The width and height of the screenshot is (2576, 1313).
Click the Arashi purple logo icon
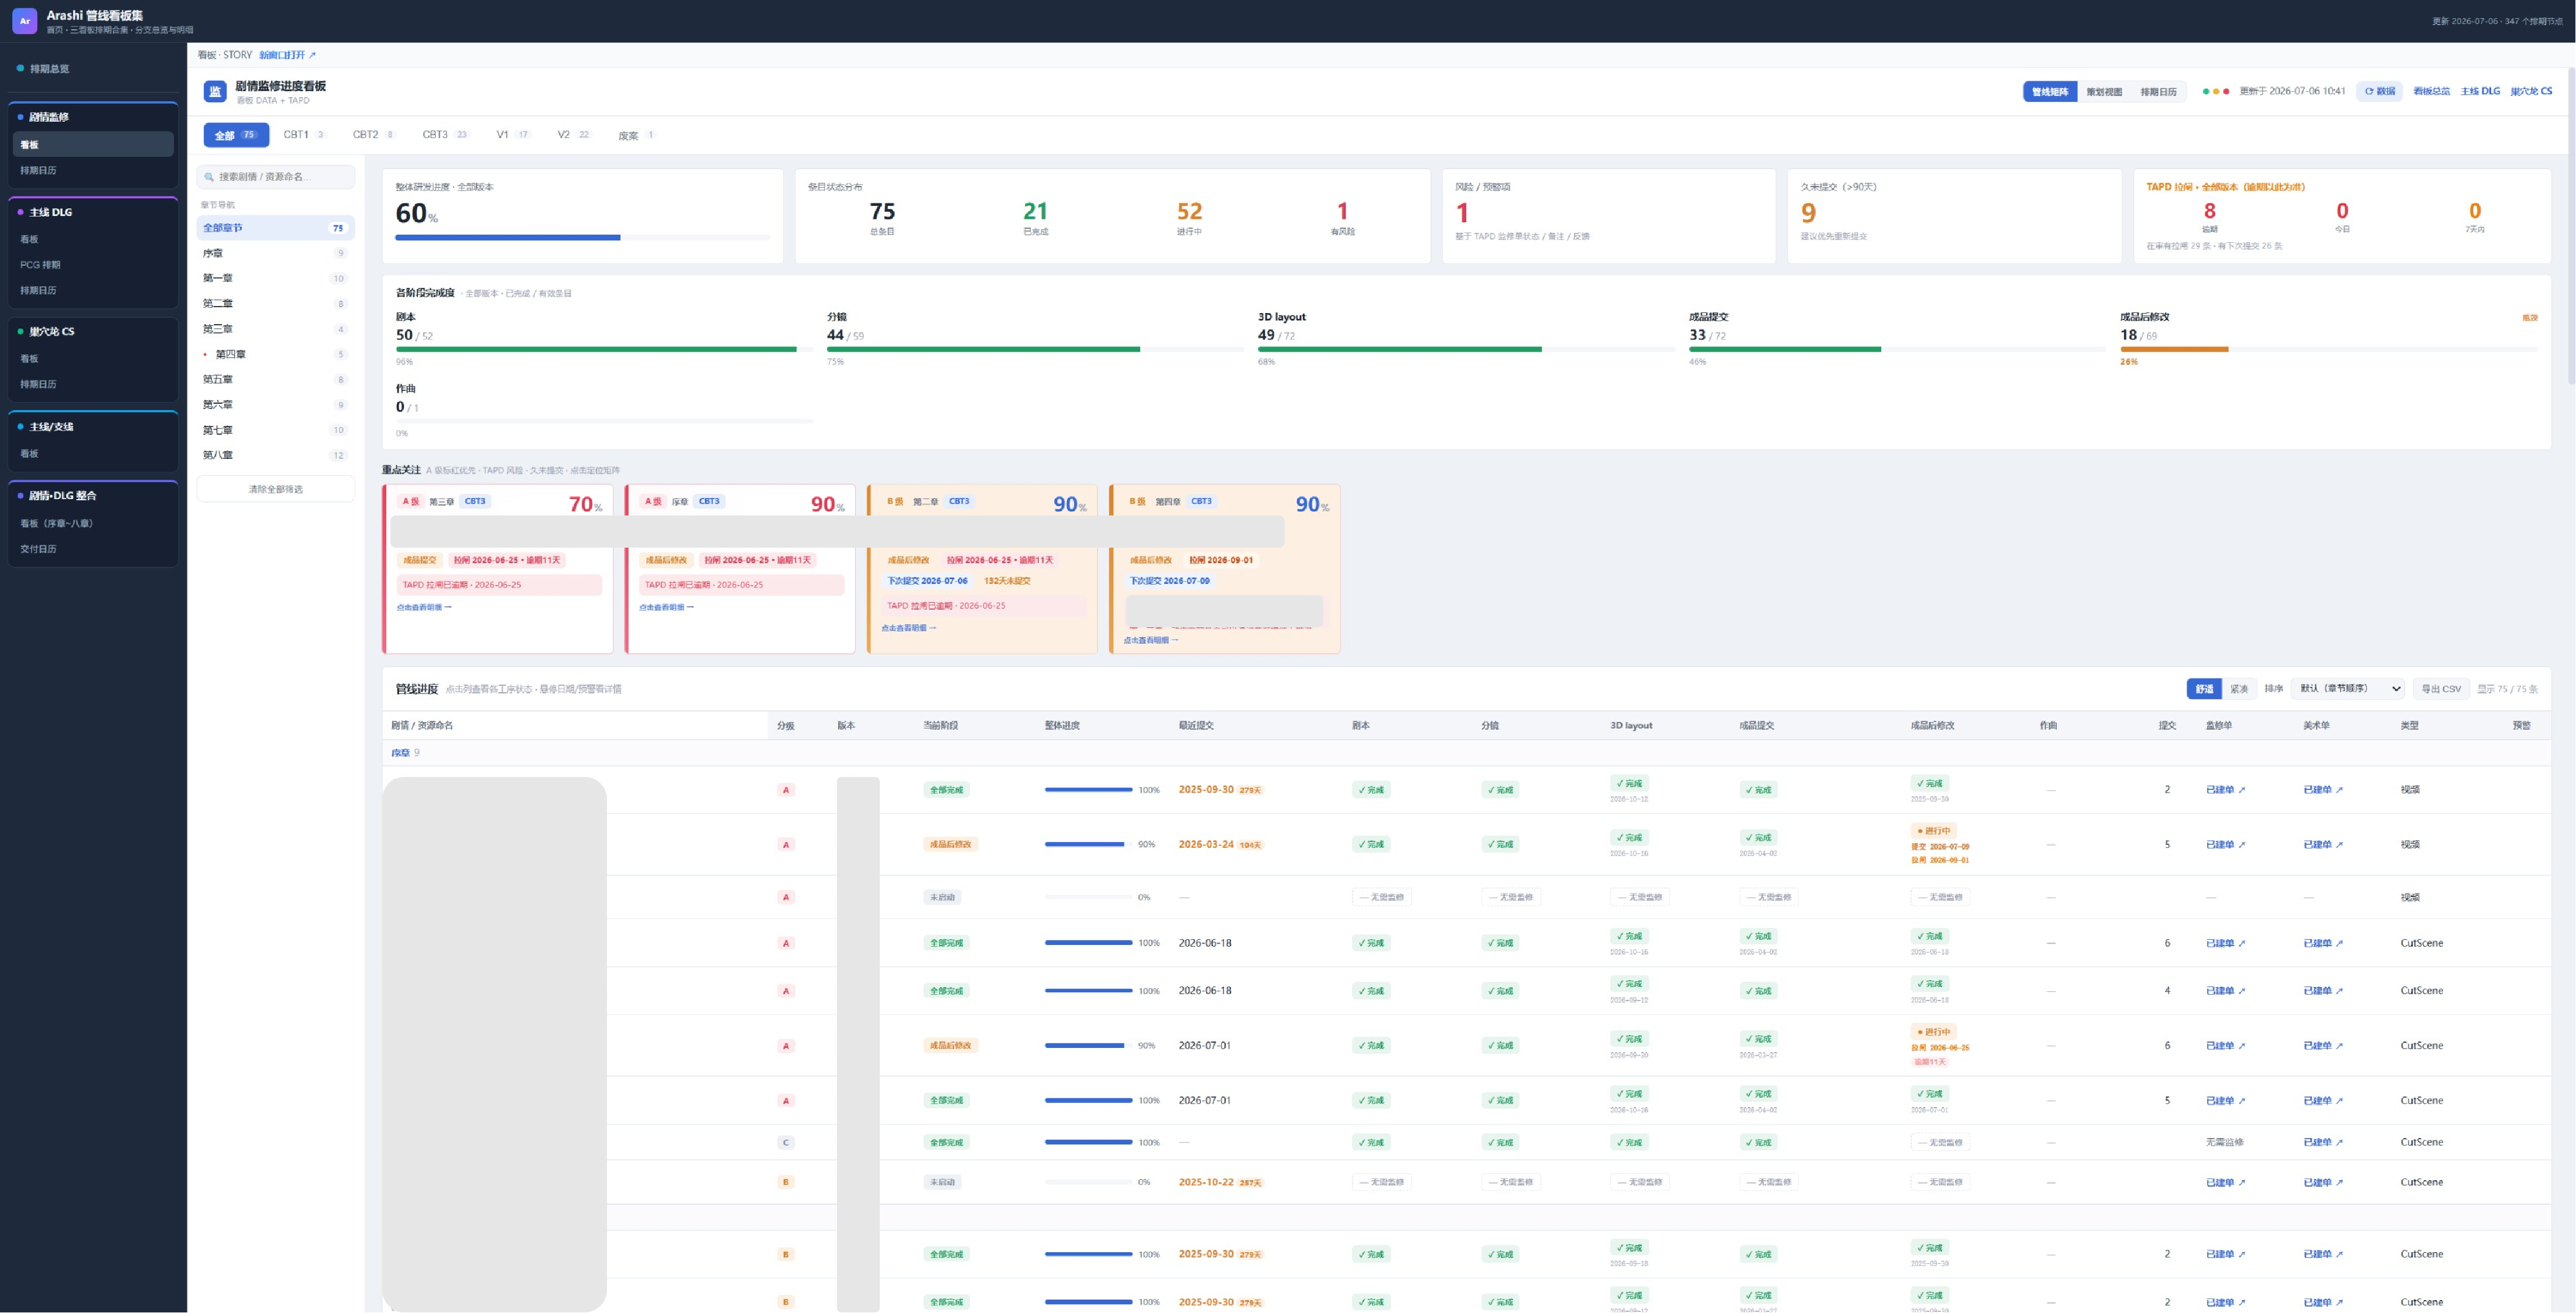(x=25, y=21)
